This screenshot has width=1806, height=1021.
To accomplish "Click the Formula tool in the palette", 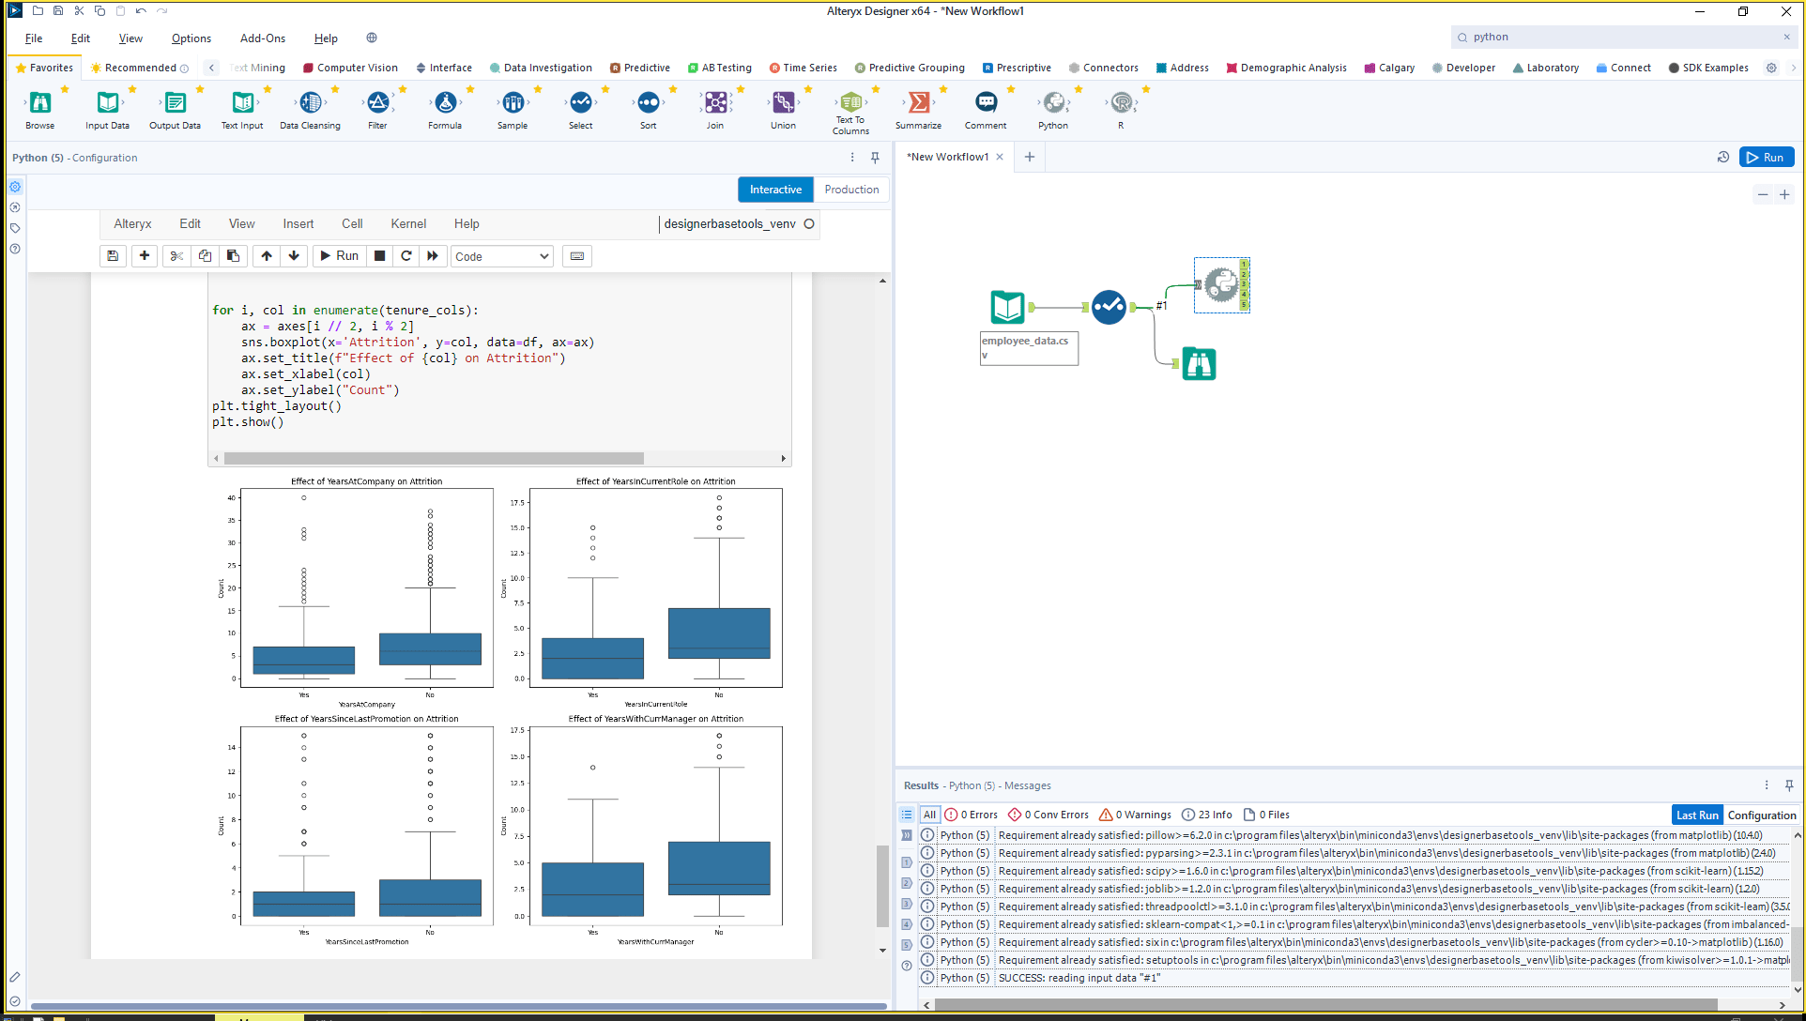I will [445, 103].
